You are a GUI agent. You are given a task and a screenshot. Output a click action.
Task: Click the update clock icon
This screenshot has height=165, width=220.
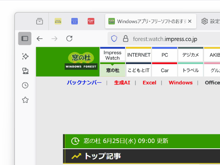coord(75,141)
